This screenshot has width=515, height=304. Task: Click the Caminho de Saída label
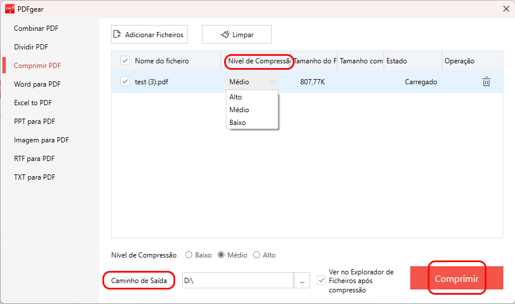[x=139, y=280]
